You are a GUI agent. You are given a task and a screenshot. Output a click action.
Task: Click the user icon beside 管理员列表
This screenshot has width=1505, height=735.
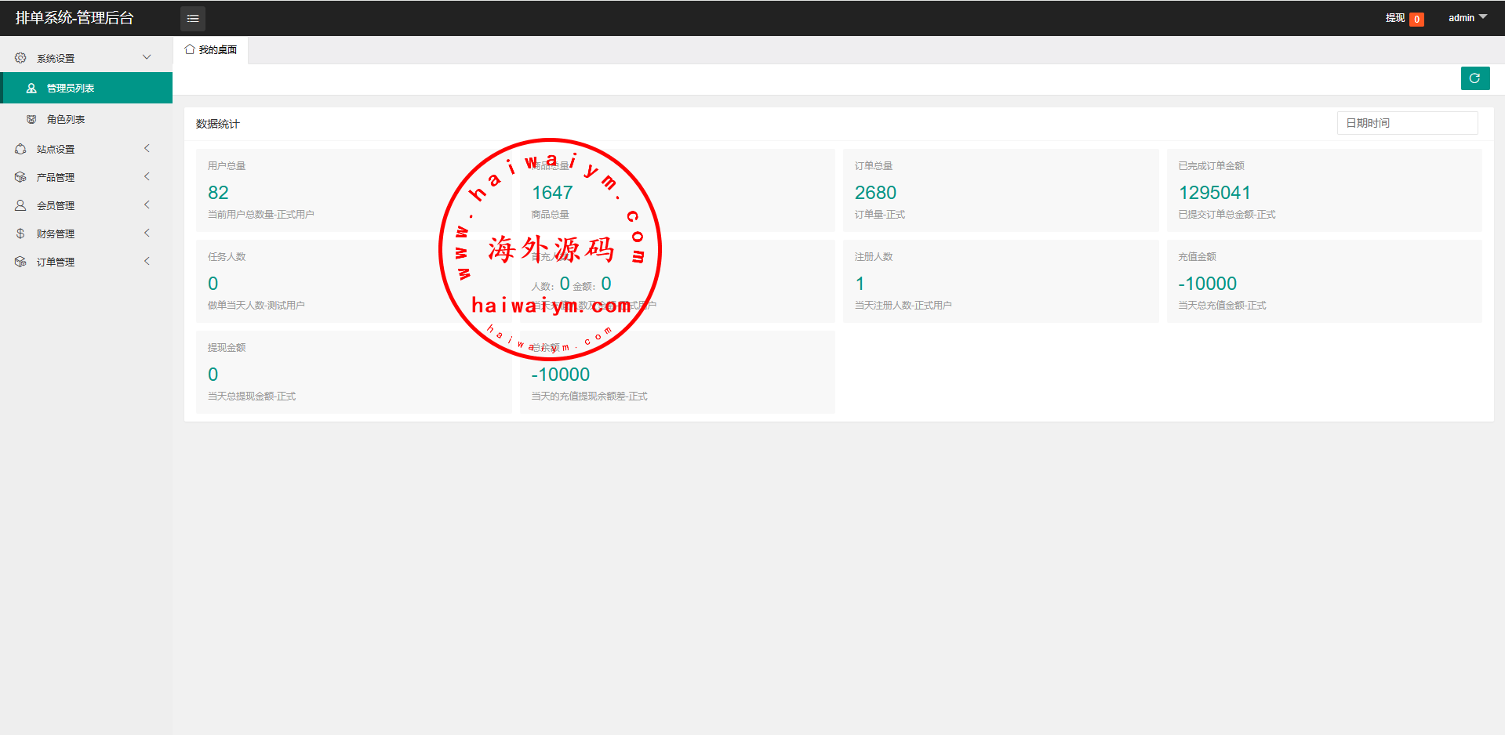tap(31, 89)
